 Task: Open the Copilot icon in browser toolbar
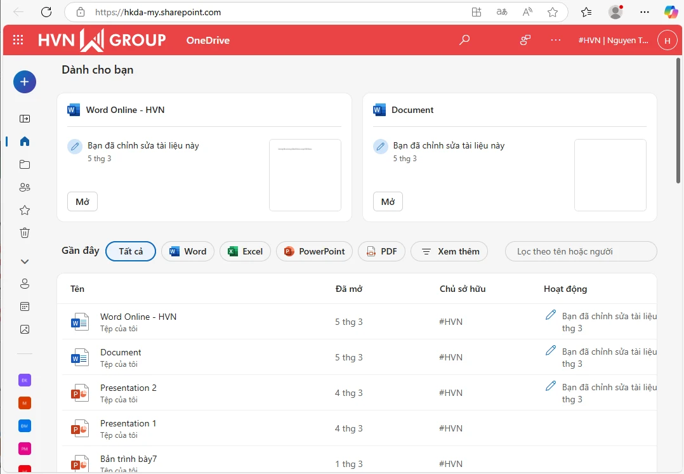coord(671,12)
